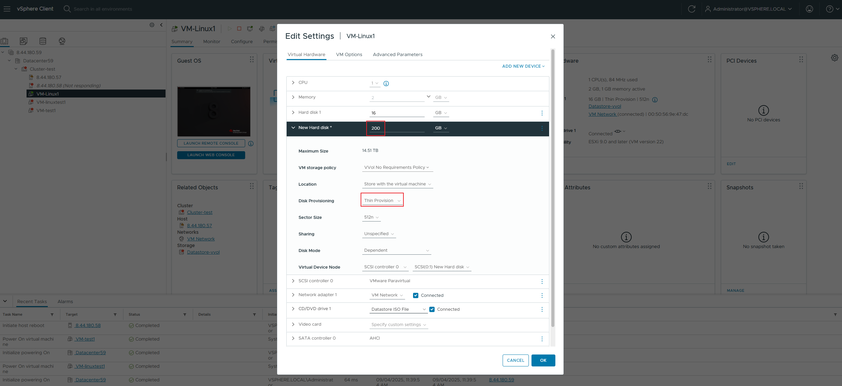Click the VM console thumbnail
The width and height of the screenshot is (842, 386).
click(214, 112)
